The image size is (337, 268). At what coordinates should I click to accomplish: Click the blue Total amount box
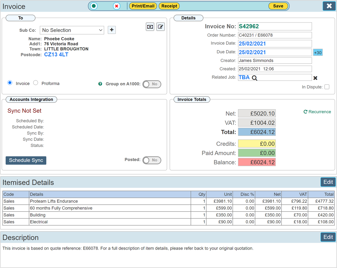click(257, 132)
